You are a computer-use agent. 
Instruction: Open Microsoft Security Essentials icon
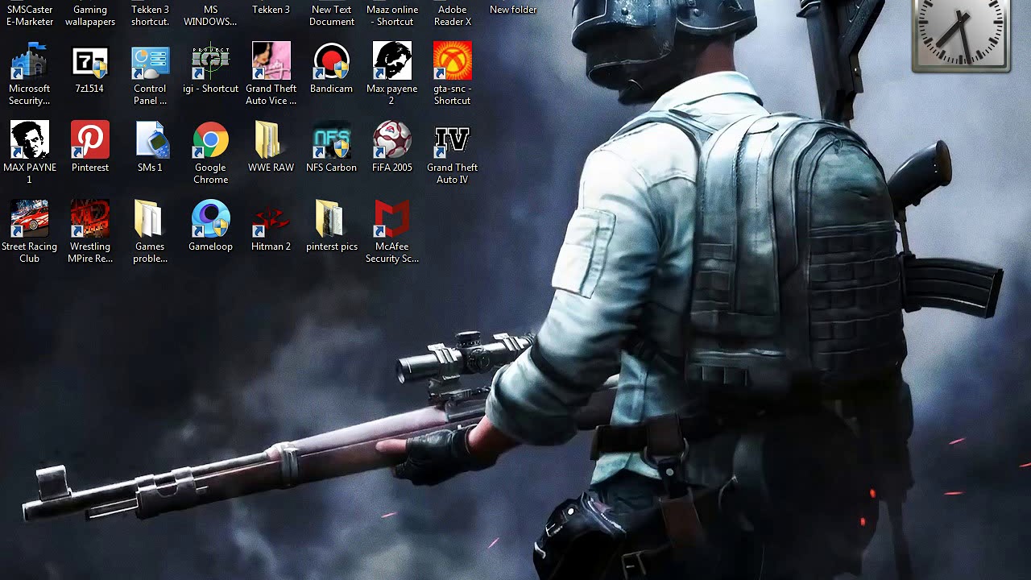pos(30,62)
